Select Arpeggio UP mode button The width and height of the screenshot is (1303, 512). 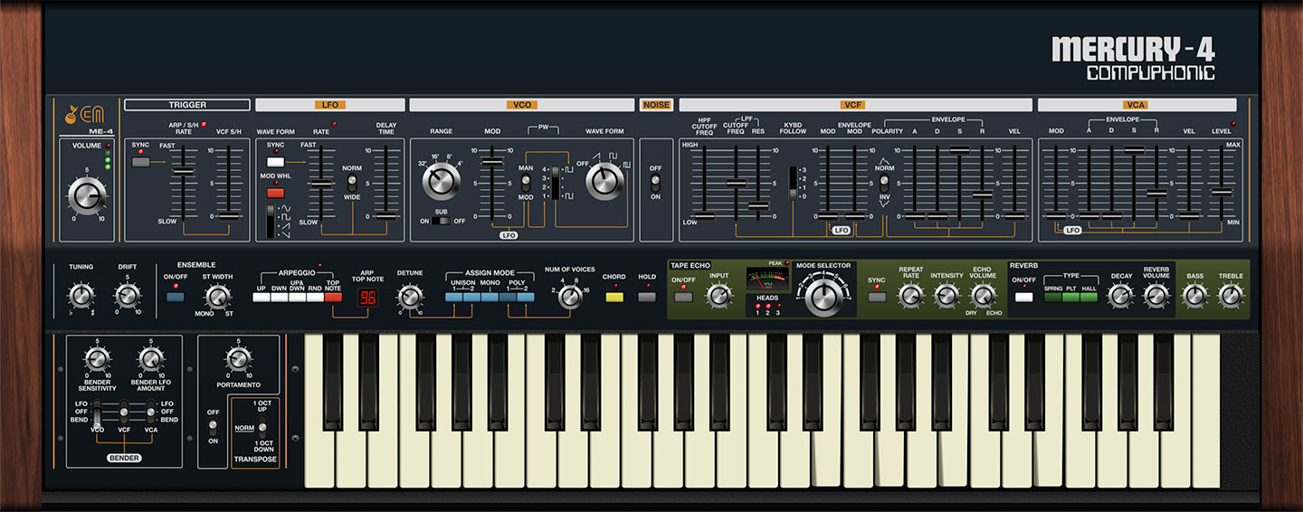(x=261, y=297)
